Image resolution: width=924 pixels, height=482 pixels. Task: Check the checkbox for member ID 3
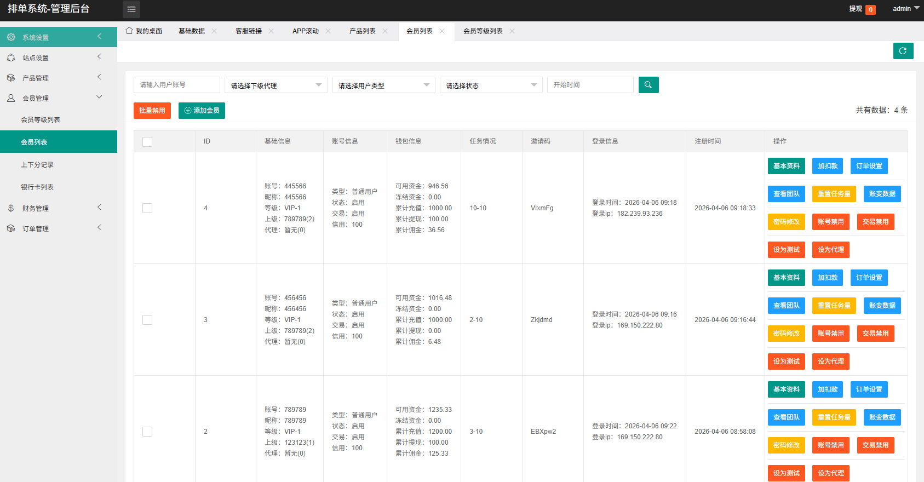point(147,320)
